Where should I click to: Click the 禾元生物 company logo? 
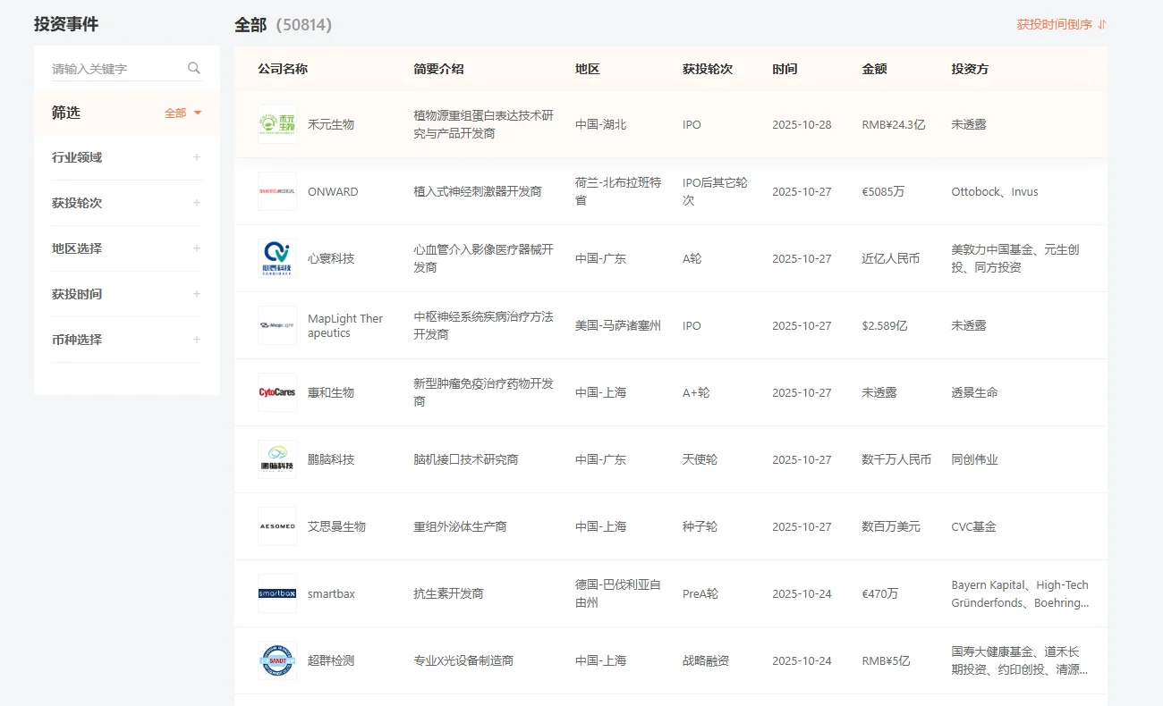point(277,125)
